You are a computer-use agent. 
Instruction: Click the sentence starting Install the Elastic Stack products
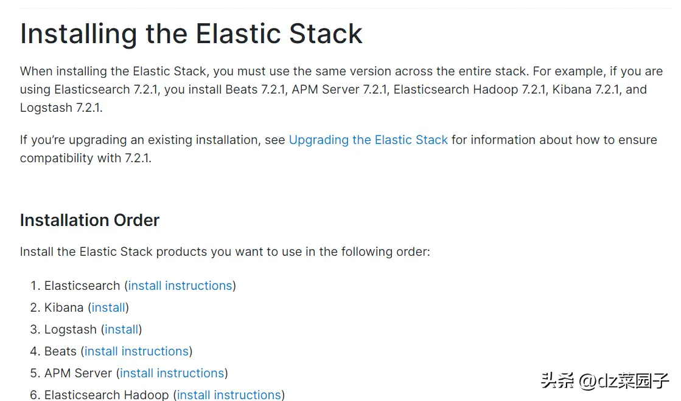click(225, 252)
